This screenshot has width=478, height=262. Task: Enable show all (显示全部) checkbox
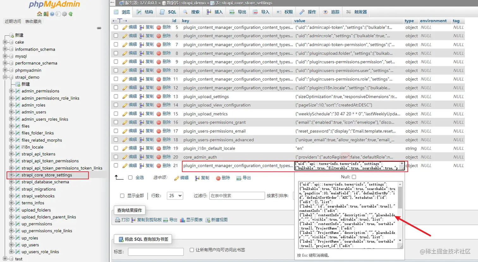tap(122, 196)
